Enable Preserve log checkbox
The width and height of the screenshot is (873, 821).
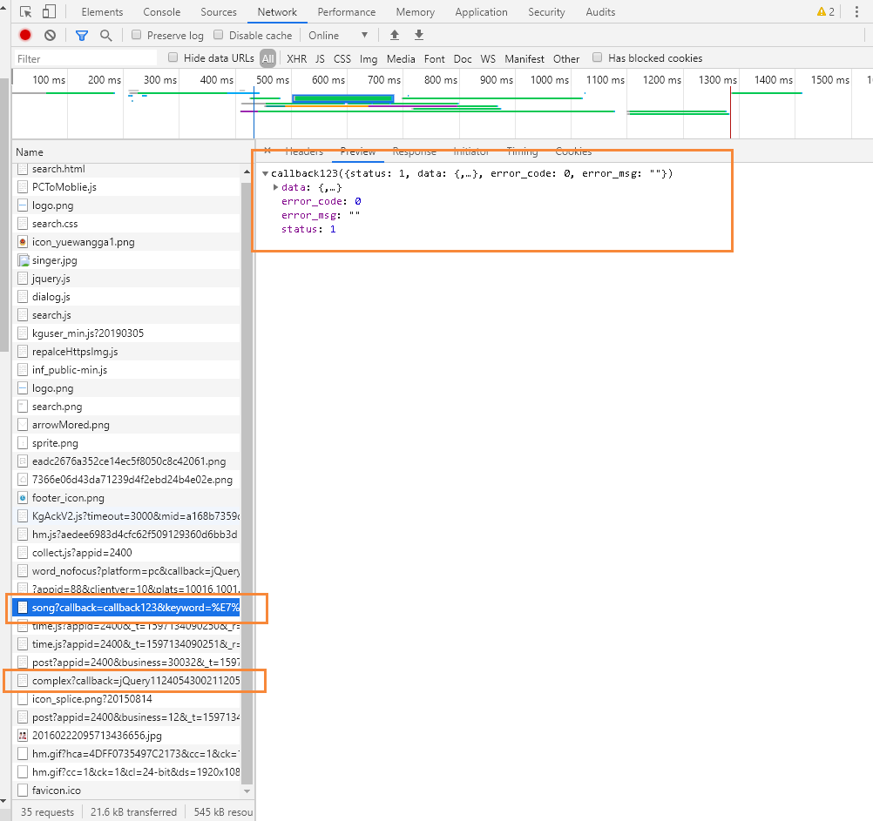[137, 35]
